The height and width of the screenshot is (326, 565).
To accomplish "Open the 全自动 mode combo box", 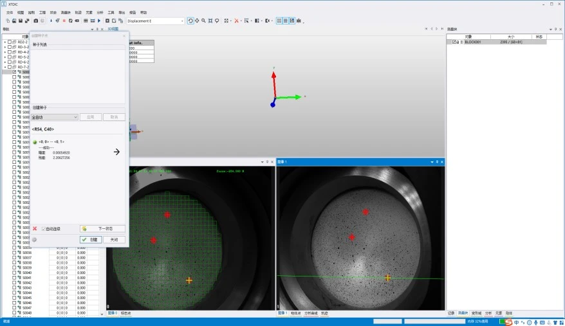I will pyautogui.click(x=55, y=117).
